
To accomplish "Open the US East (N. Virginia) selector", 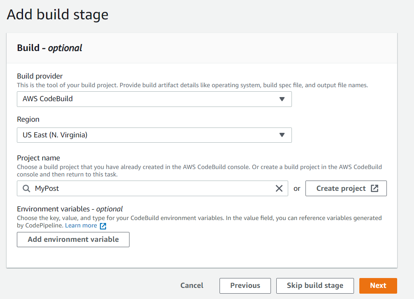I will click(x=154, y=135).
